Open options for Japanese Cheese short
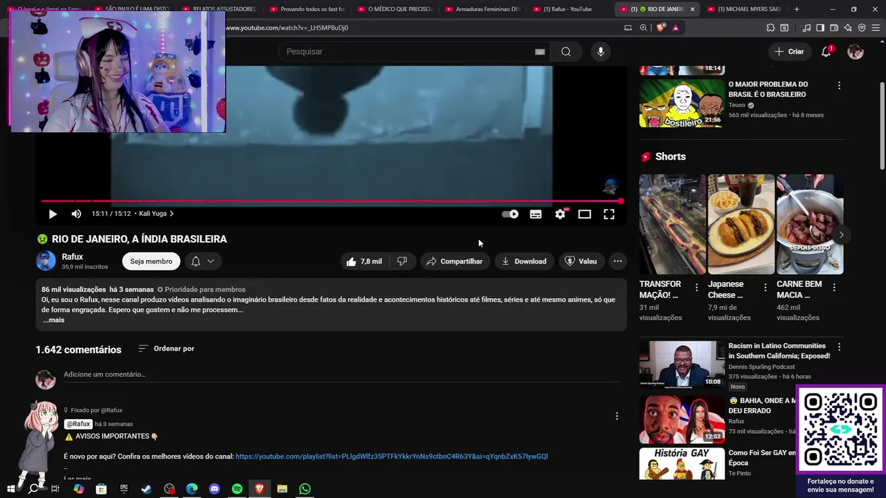This screenshot has height=498, width=886. (x=766, y=287)
